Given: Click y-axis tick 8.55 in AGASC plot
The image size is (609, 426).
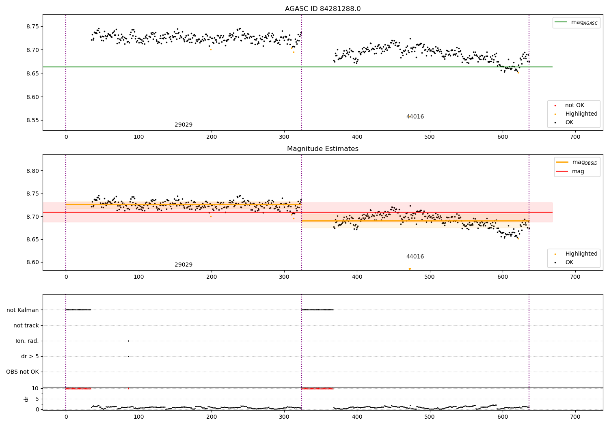Looking at the screenshot, I should coord(32,120).
